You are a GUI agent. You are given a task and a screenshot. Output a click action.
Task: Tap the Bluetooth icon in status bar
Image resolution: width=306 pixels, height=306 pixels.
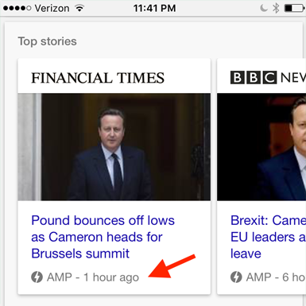(276, 8)
